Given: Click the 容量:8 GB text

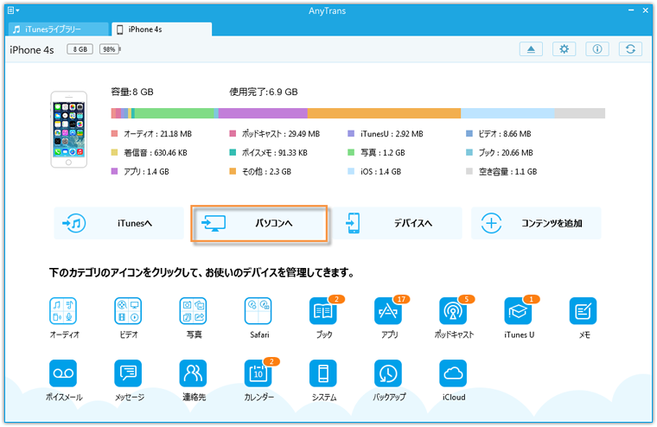Looking at the screenshot, I should 132,92.
